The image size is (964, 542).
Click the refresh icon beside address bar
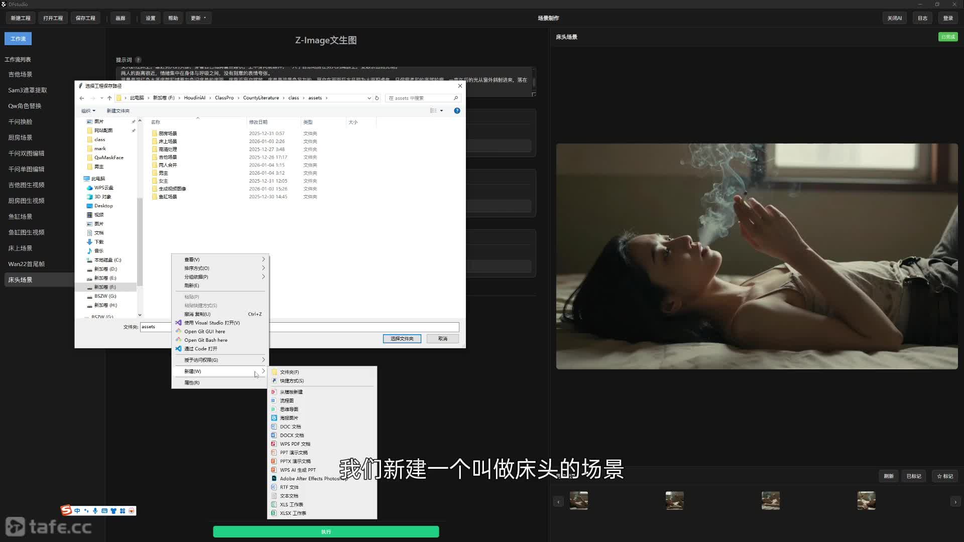(x=377, y=98)
